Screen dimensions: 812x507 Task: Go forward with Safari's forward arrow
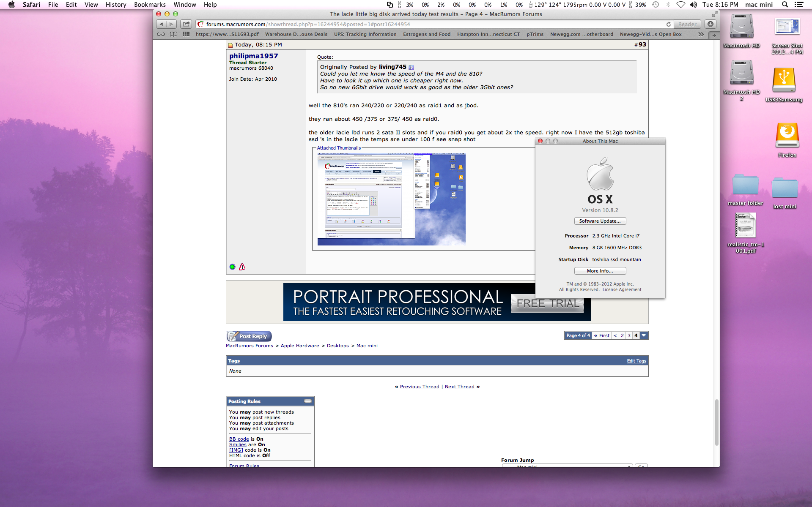(171, 24)
